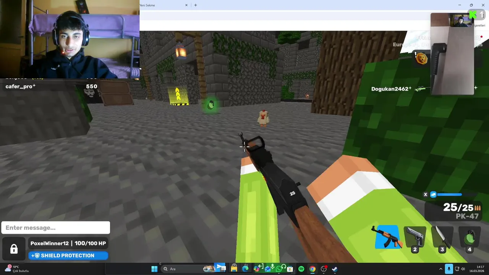Close the Yeni Sekme tab
The image size is (489, 275).
click(186, 5)
